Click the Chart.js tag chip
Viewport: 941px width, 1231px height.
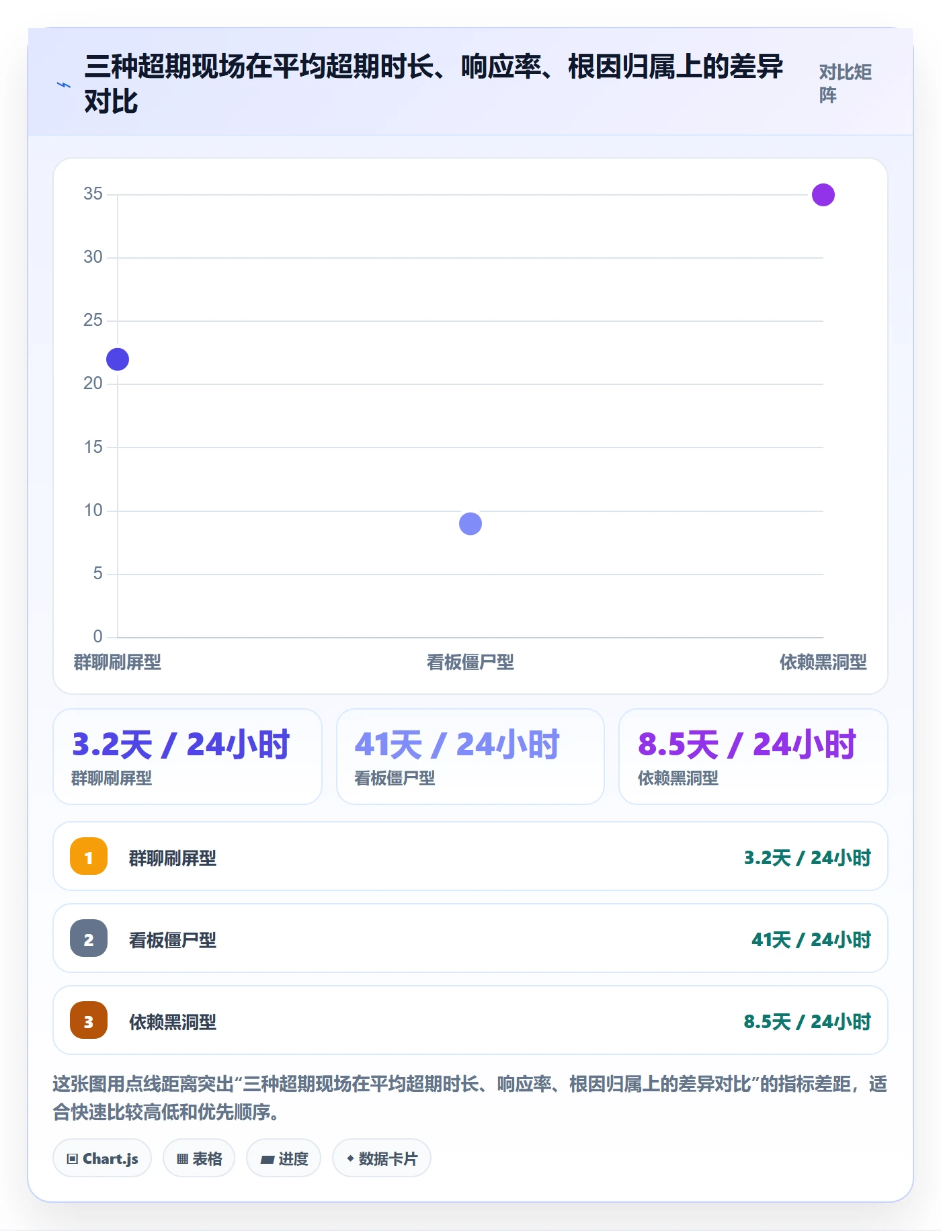coord(102,1158)
